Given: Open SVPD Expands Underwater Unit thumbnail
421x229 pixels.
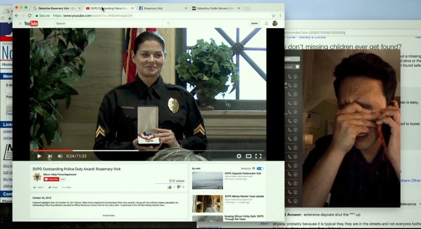Looking at the screenshot, I should click(x=207, y=181).
